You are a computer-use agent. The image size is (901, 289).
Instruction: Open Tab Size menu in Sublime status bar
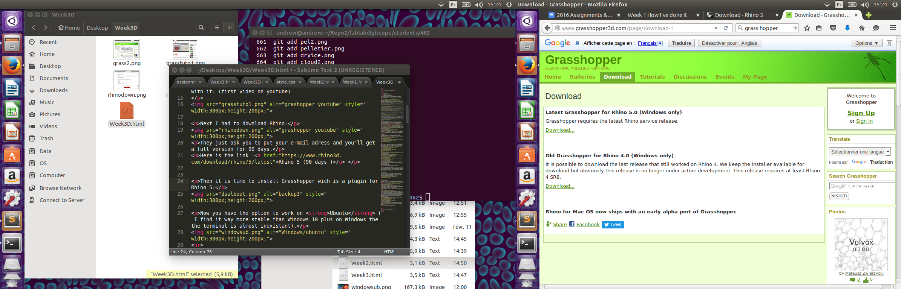click(349, 252)
